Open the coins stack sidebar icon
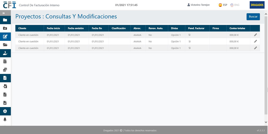Viewport: 268px width, 134px height. [5, 70]
